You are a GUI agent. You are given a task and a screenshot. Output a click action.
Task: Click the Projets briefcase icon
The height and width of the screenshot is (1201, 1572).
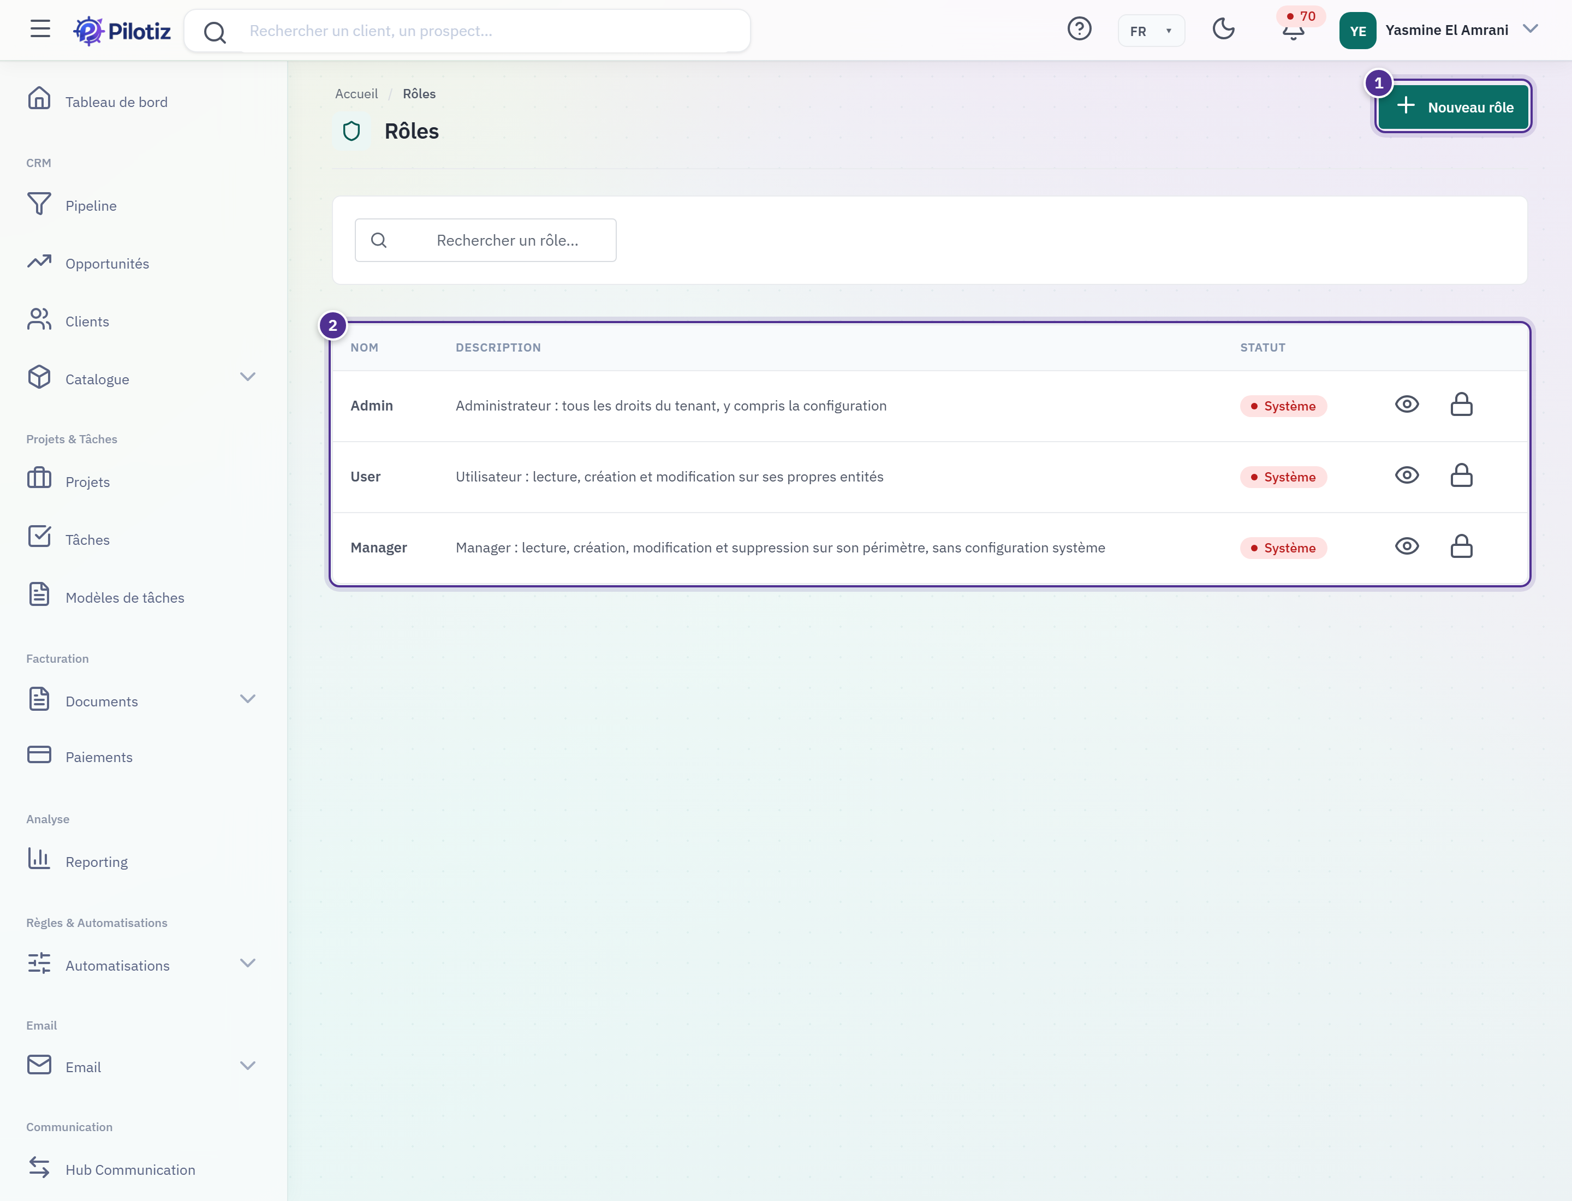(39, 478)
